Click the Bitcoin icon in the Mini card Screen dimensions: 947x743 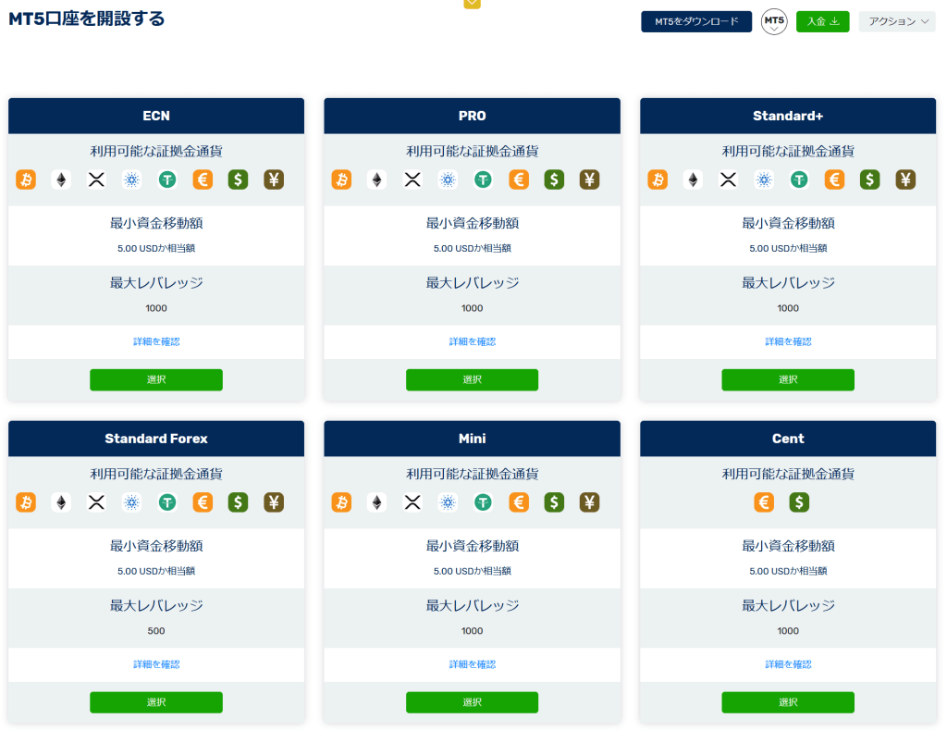(x=342, y=502)
